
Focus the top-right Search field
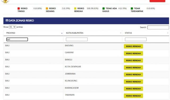(158, 27)
